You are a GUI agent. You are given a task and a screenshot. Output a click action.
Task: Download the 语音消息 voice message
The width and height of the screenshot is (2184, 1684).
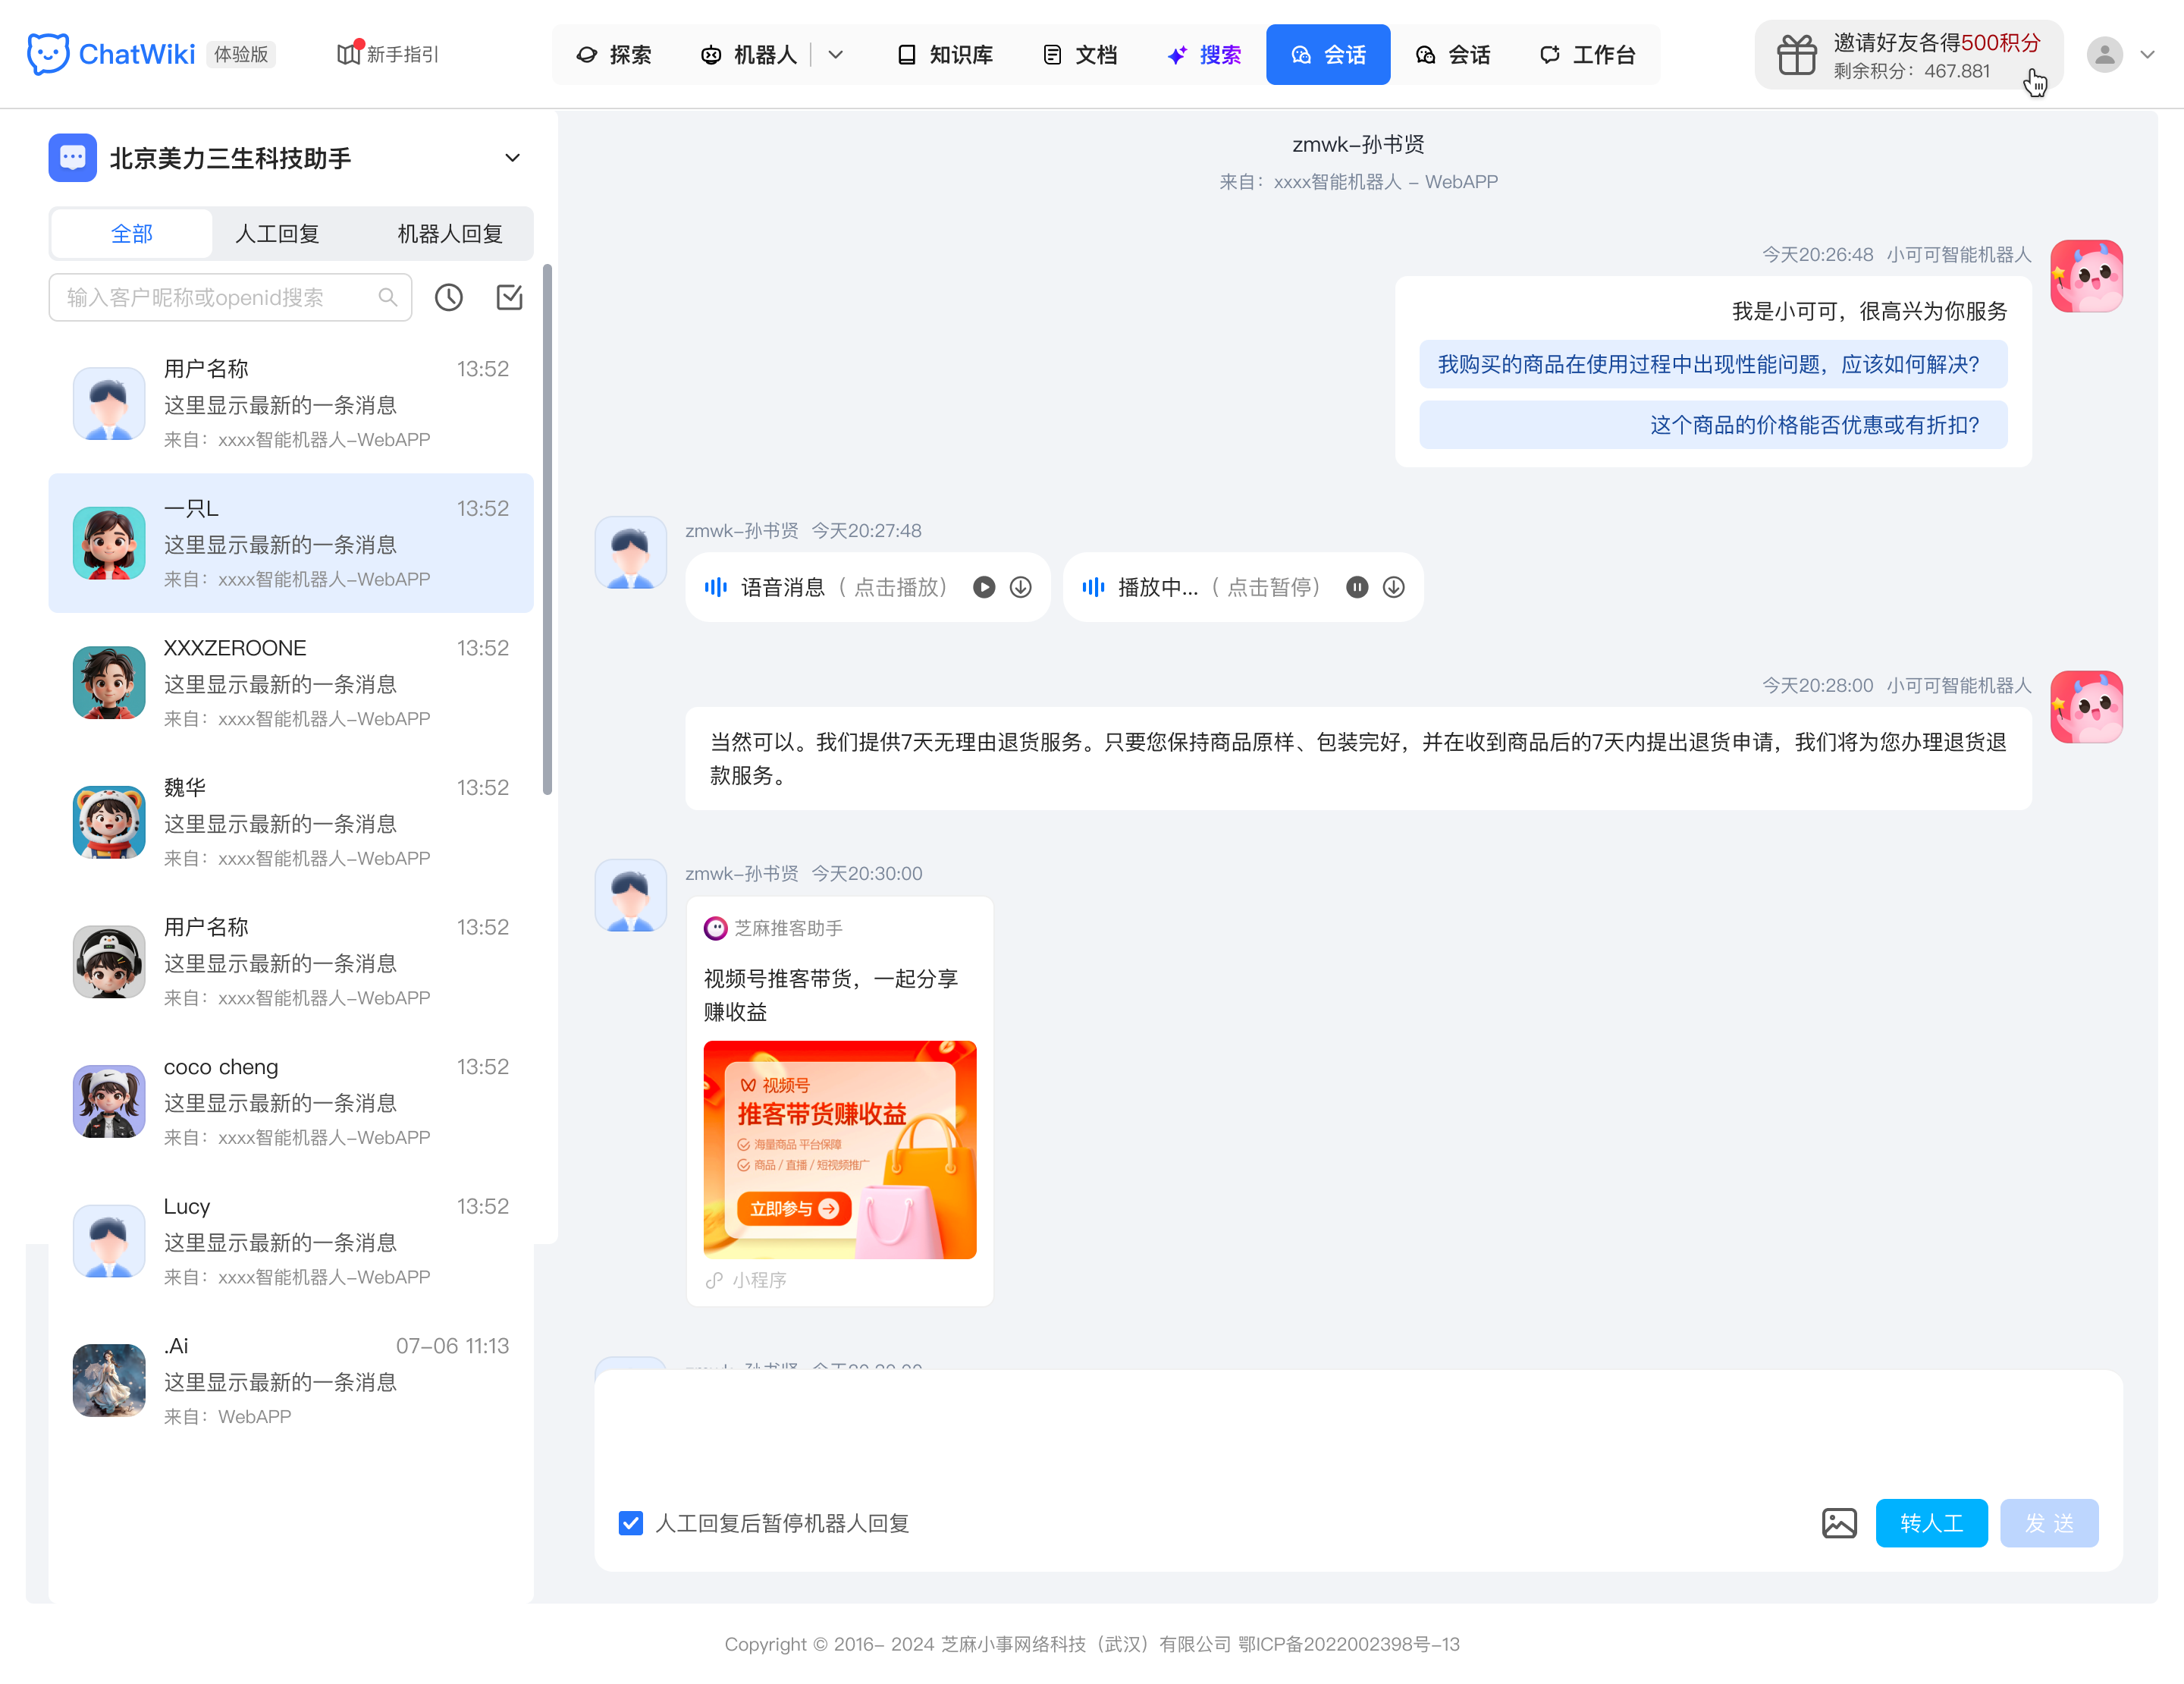[1020, 587]
